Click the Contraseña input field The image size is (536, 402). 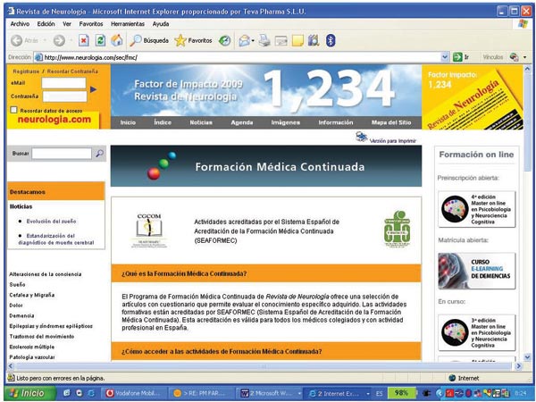click(64, 96)
